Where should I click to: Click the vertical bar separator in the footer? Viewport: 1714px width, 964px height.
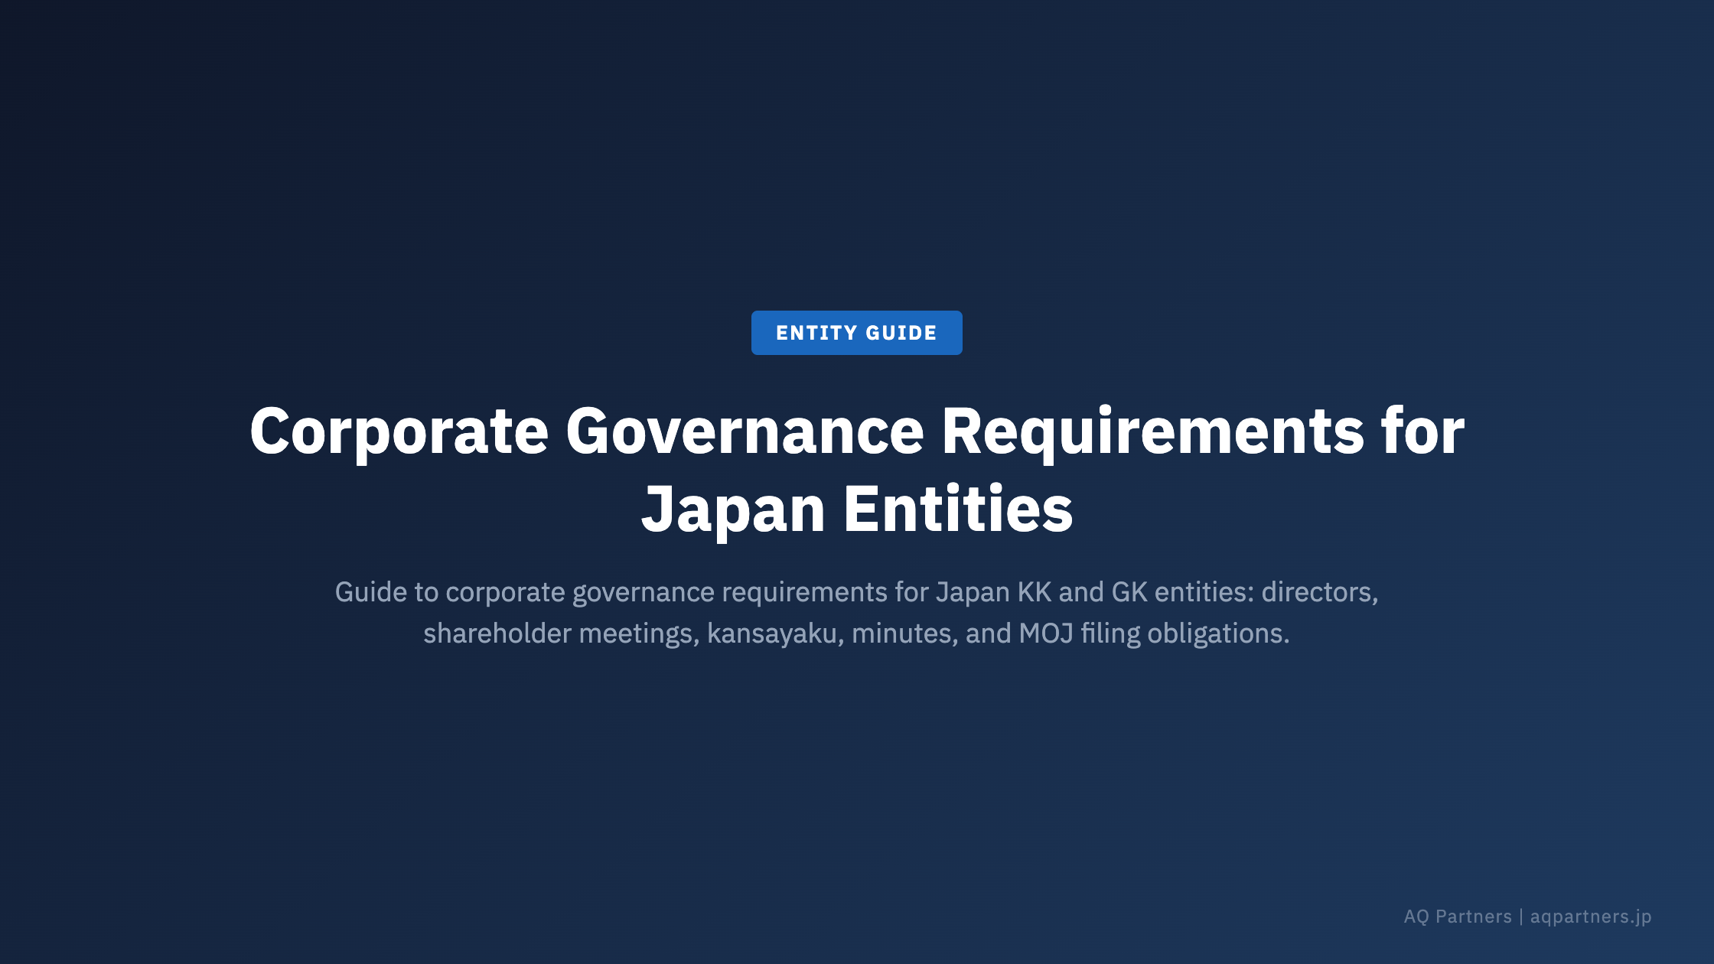(1521, 917)
